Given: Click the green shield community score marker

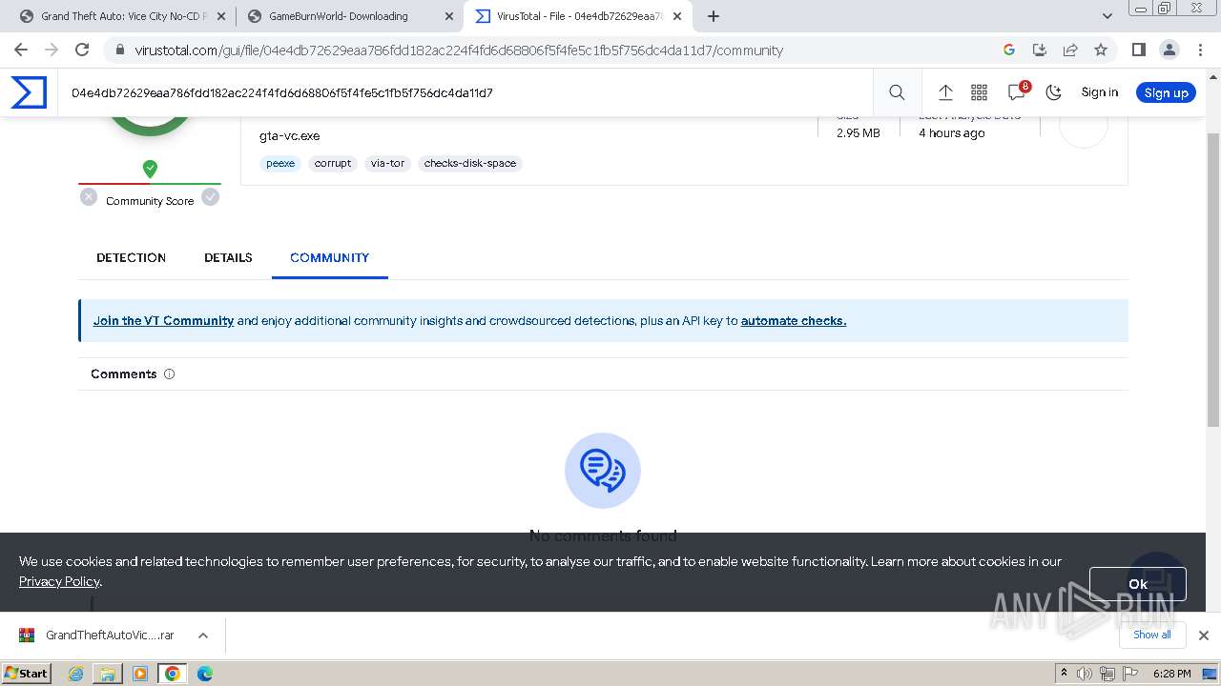Looking at the screenshot, I should click(x=150, y=169).
